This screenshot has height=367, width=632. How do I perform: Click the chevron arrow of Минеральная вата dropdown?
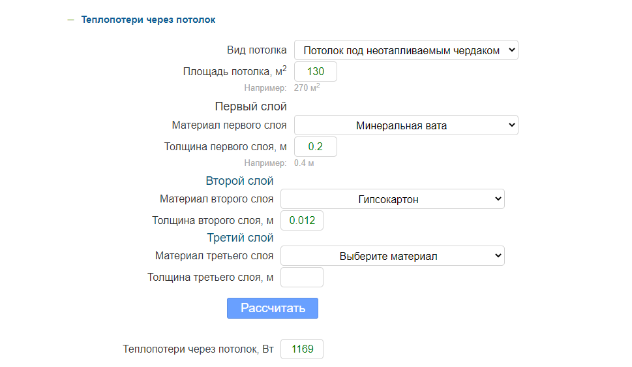tap(511, 125)
